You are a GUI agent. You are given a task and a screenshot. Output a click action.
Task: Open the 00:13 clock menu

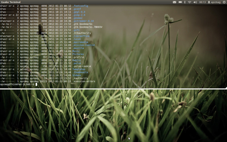pos(202,2)
